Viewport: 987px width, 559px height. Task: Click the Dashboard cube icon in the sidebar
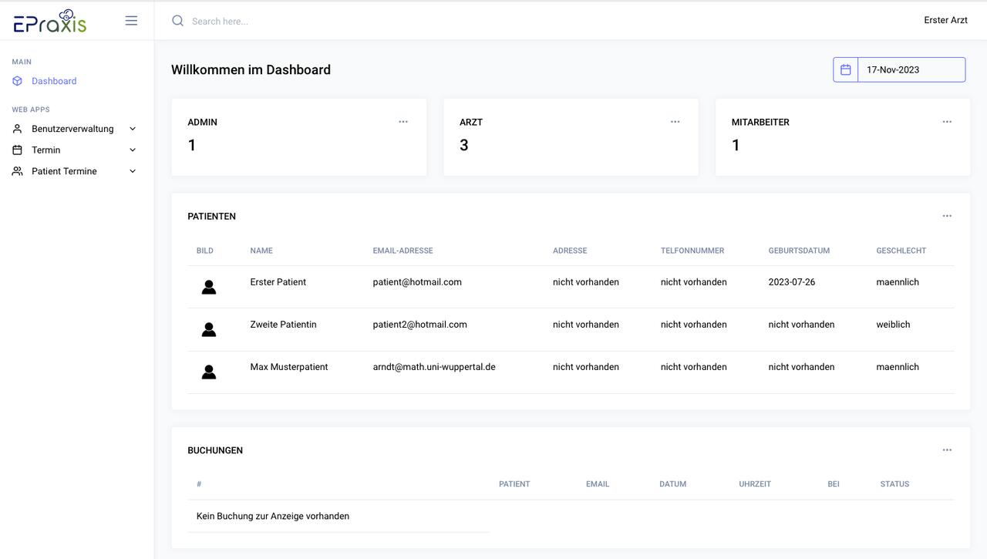[x=18, y=81]
